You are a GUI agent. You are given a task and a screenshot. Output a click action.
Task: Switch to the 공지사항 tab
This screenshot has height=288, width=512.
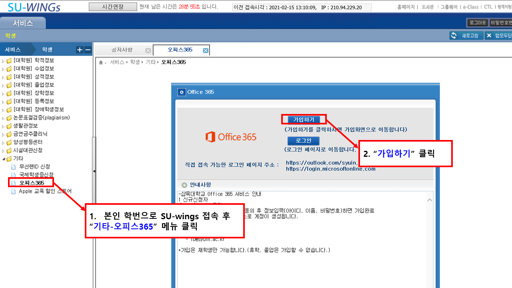point(122,50)
